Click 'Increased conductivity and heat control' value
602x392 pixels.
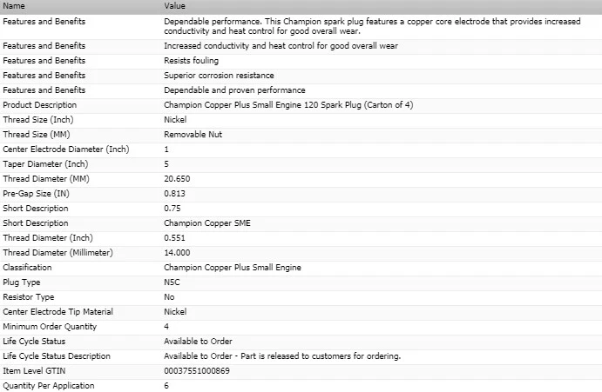(281, 46)
